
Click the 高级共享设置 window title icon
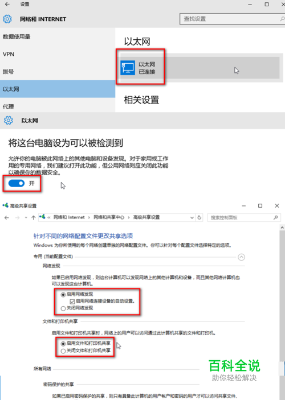tap(5, 205)
